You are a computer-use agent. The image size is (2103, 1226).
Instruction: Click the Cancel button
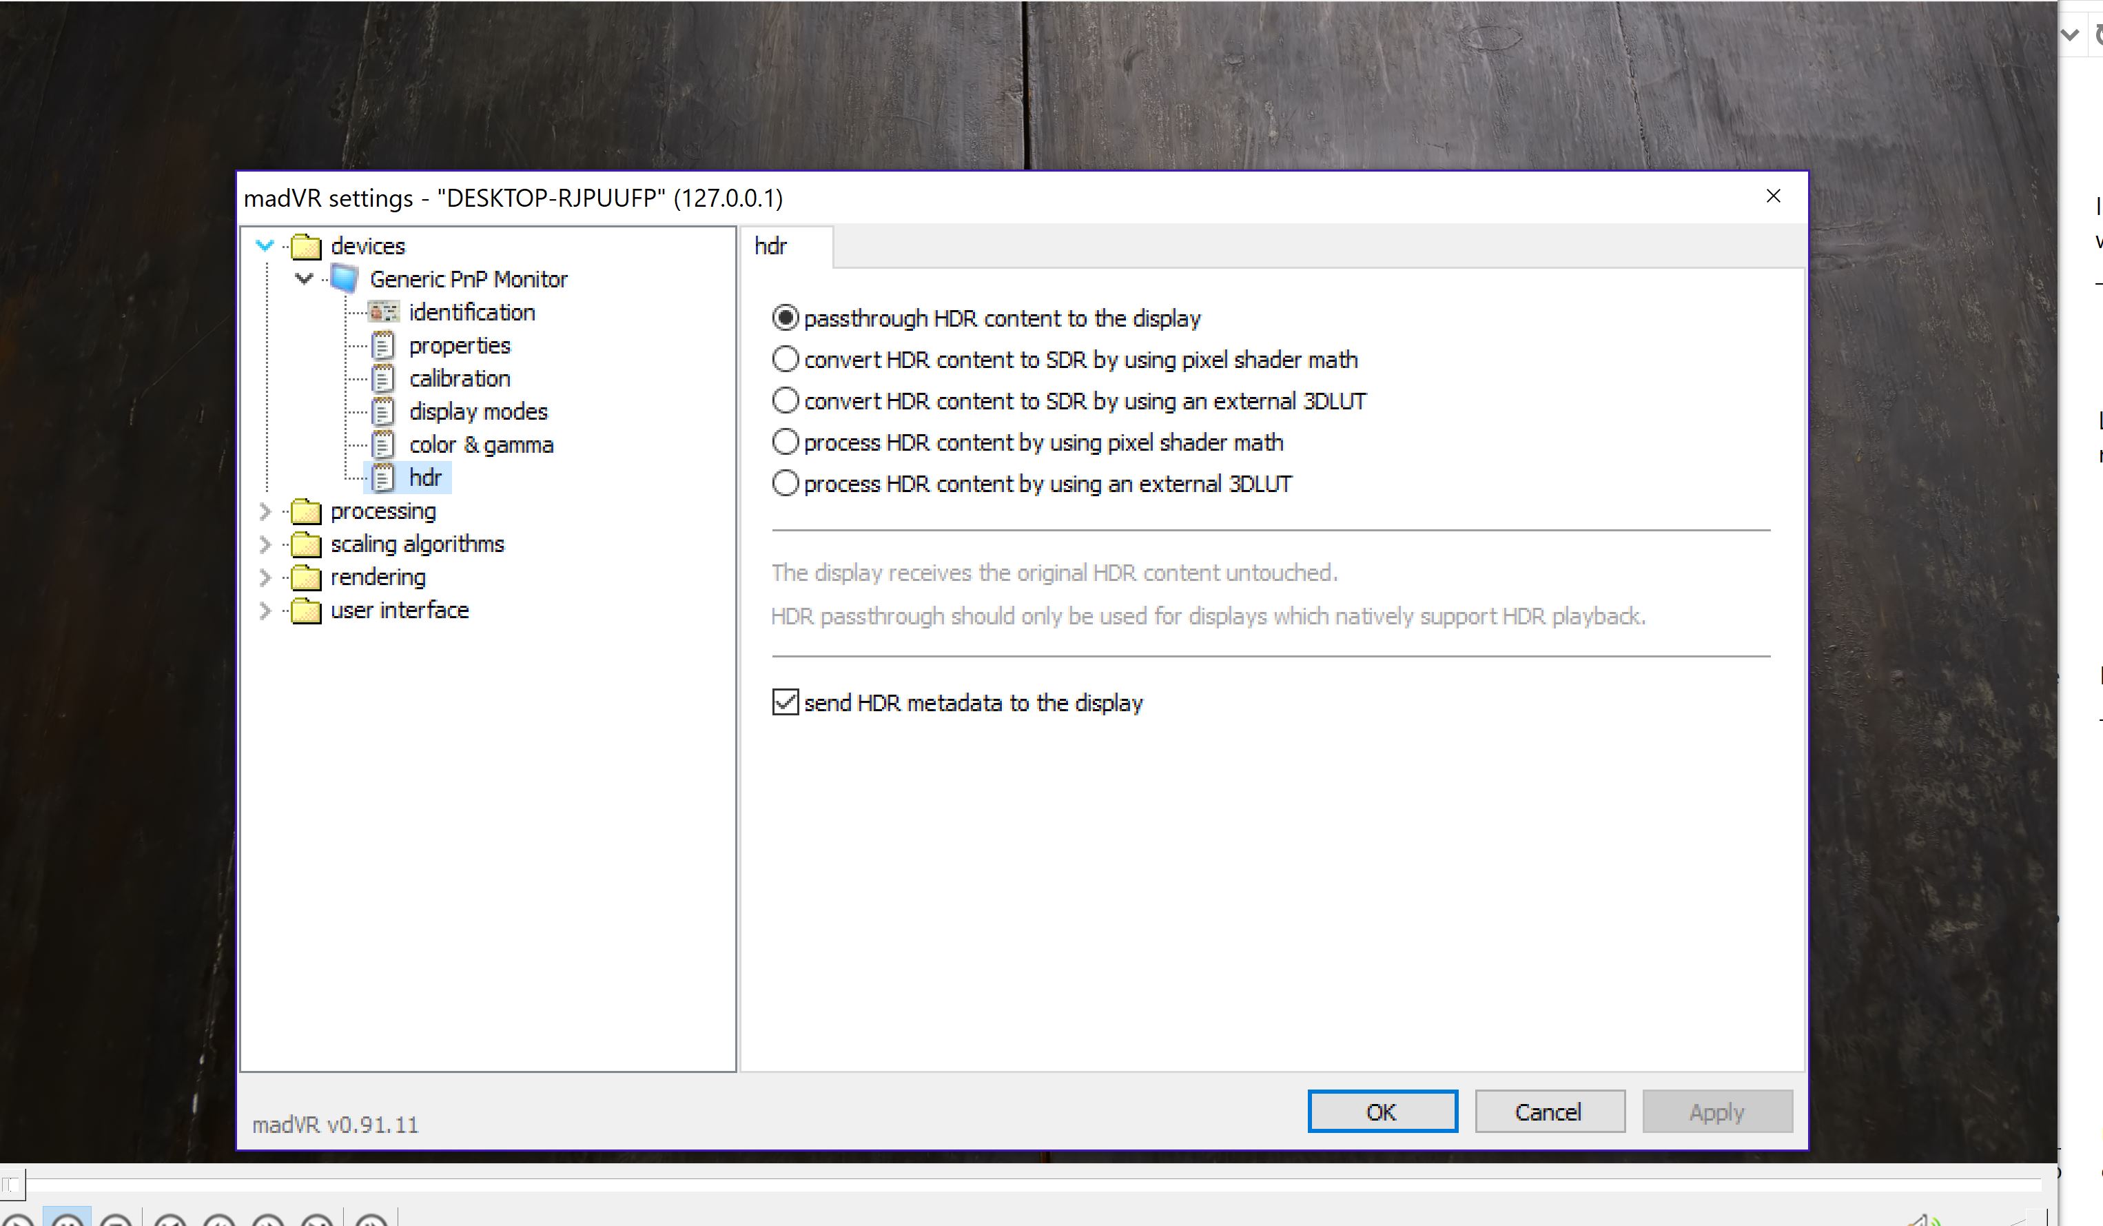(1550, 1112)
